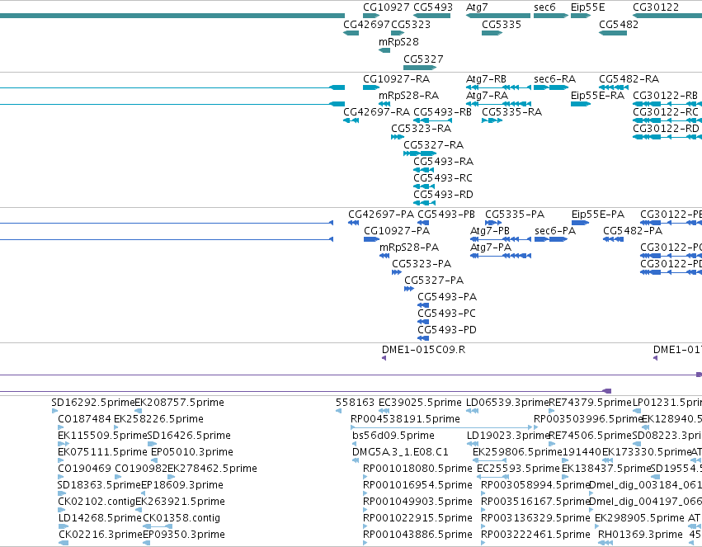This screenshot has width=702, height=547.
Task: Click the CG10927-PA protein label
Action: (x=397, y=231)
